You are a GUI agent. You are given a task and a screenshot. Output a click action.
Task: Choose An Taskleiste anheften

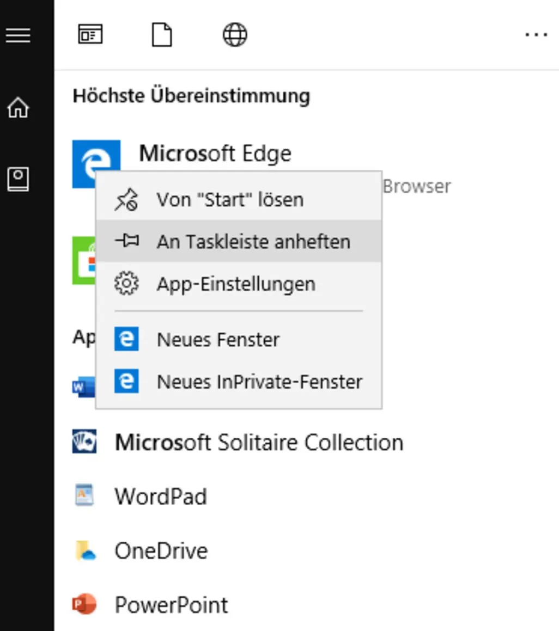pyautogui.click(x=239, y=241)
